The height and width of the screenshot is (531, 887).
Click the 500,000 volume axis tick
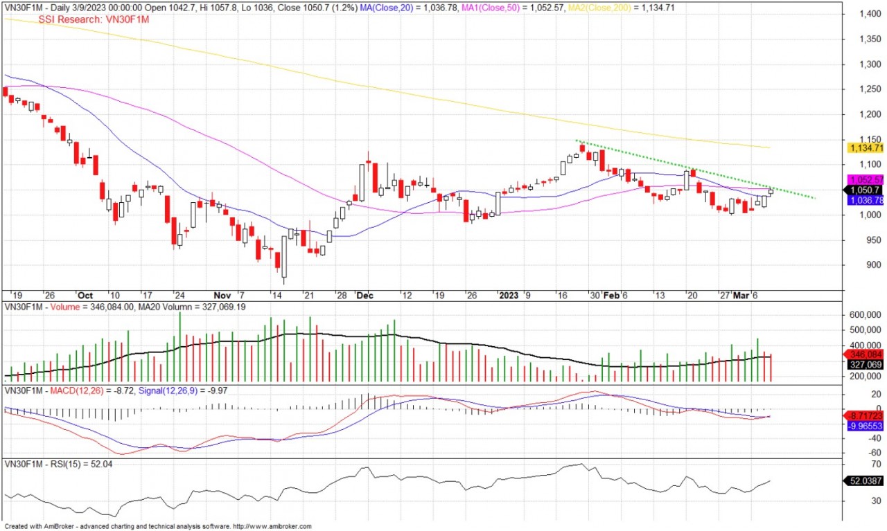pyautogui.click(x=864, y=330)
